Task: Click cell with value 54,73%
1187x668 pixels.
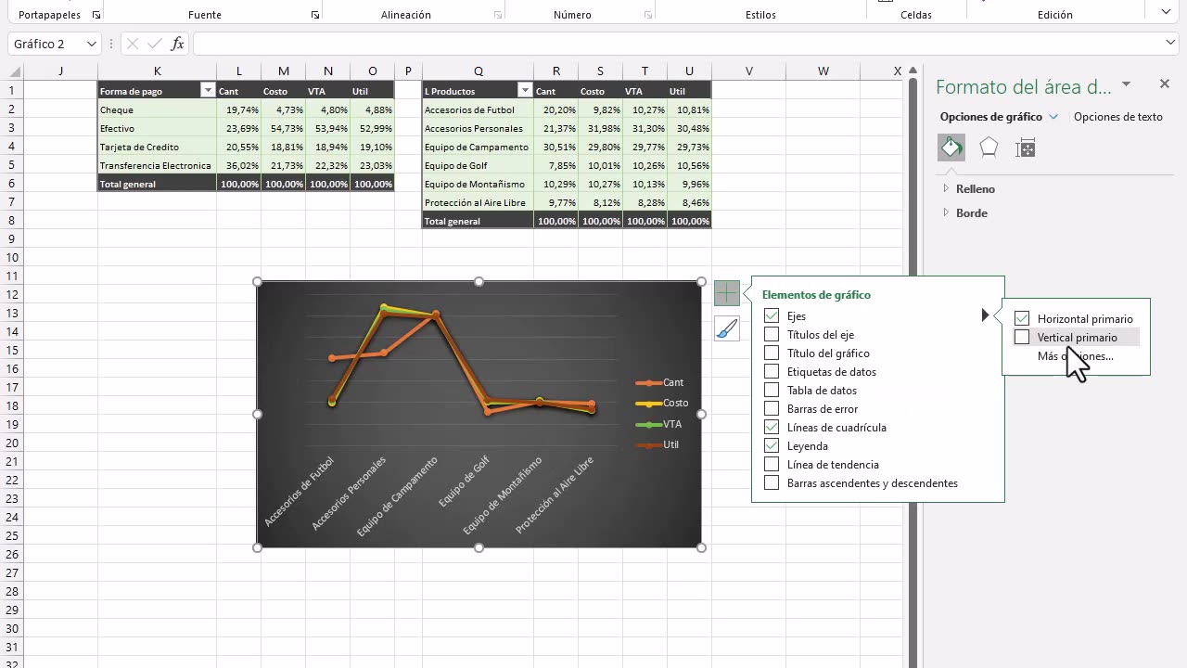Action: (283, 128)
